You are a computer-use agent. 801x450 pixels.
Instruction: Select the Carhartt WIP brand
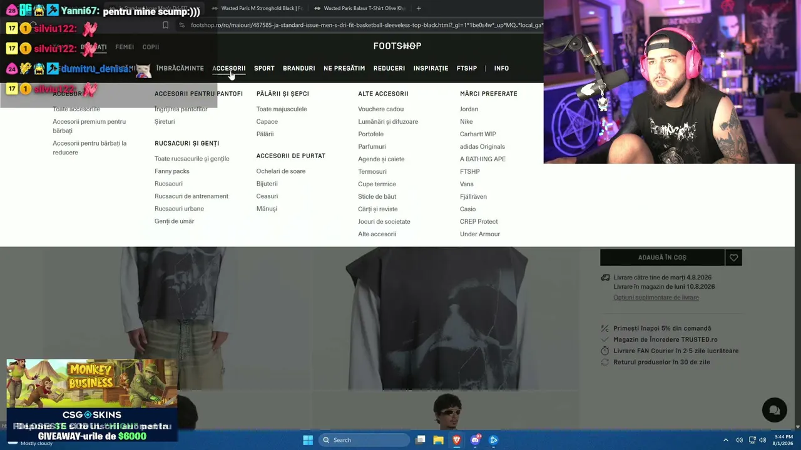click(478, 134)
